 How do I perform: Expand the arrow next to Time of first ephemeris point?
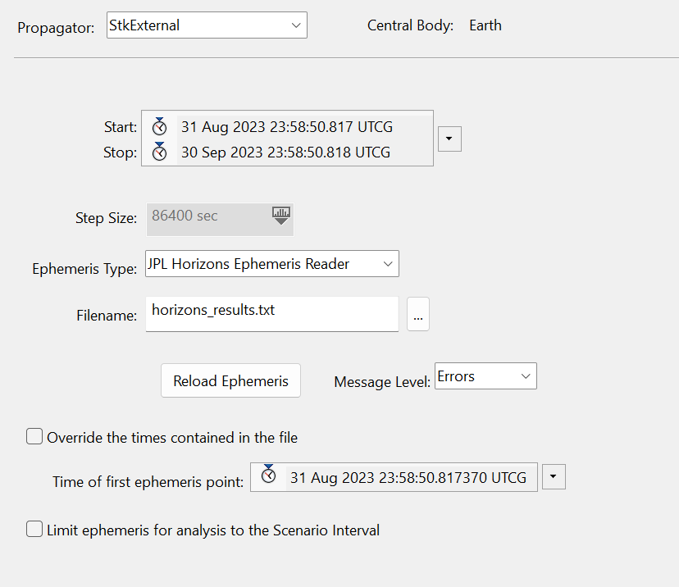click(x=554, y=476)
